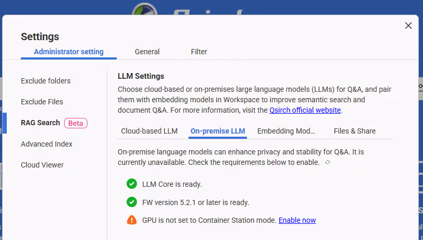
Task: Click the Beta badge next to RAG Search
Action: click(x=76, y=123)
